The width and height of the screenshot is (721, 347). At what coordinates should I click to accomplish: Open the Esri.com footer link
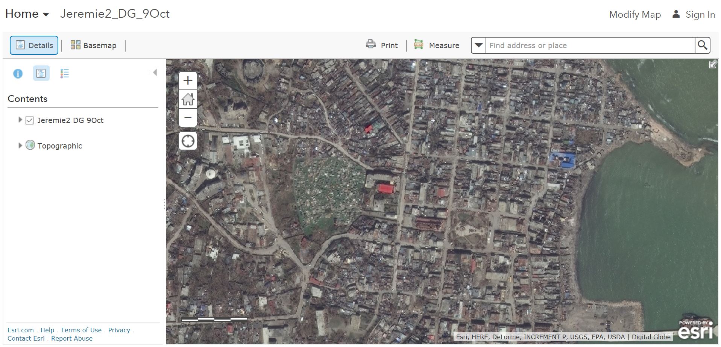click(20, 330)
